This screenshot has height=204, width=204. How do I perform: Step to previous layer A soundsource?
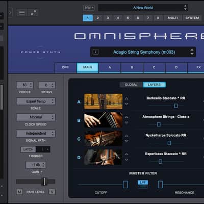pos(126,98)
